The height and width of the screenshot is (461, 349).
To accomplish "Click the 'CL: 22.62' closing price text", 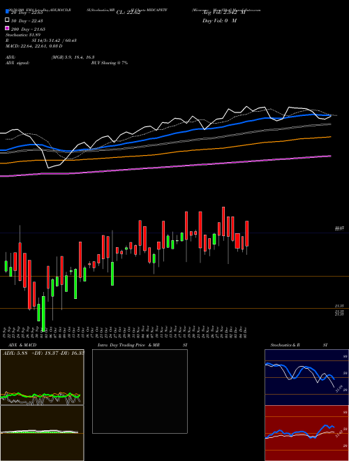I will 128,13.
